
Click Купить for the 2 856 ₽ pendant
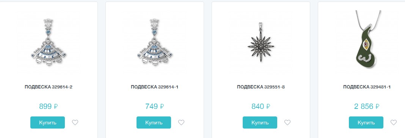tap(366, 122)
